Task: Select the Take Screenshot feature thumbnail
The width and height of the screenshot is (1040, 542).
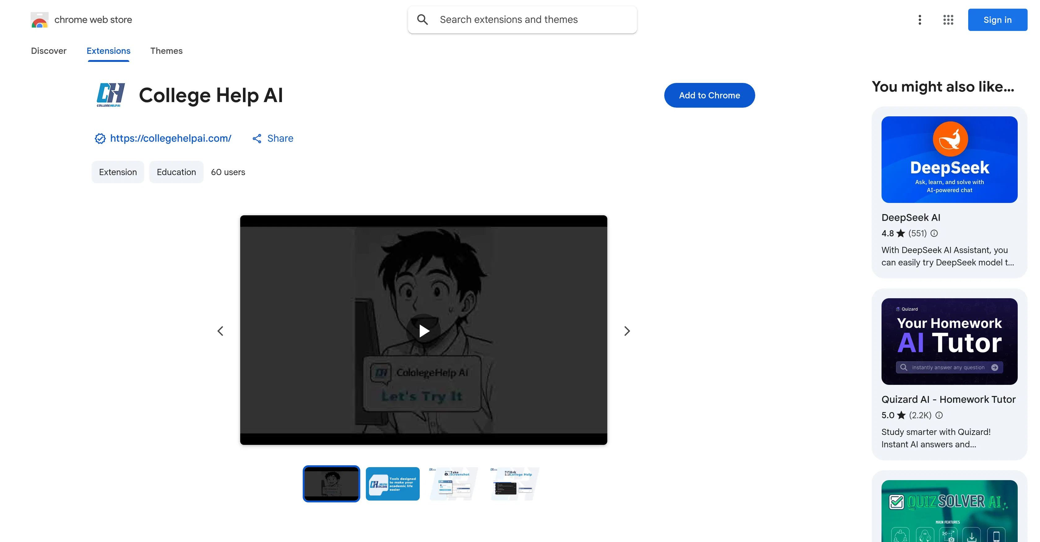Action: (453, 484)
